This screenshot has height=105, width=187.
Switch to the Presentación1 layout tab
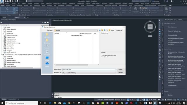click(12, 99)
